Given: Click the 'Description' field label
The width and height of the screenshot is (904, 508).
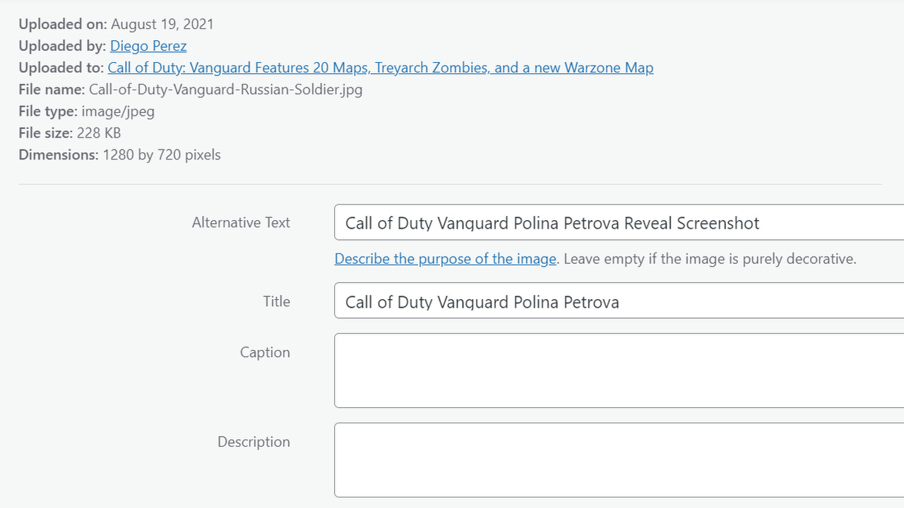Looking at the screenshot, I should click(x=254, y=442).
